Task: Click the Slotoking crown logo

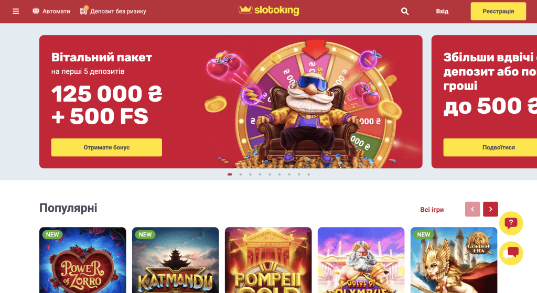Action: [x=269, y=10]
